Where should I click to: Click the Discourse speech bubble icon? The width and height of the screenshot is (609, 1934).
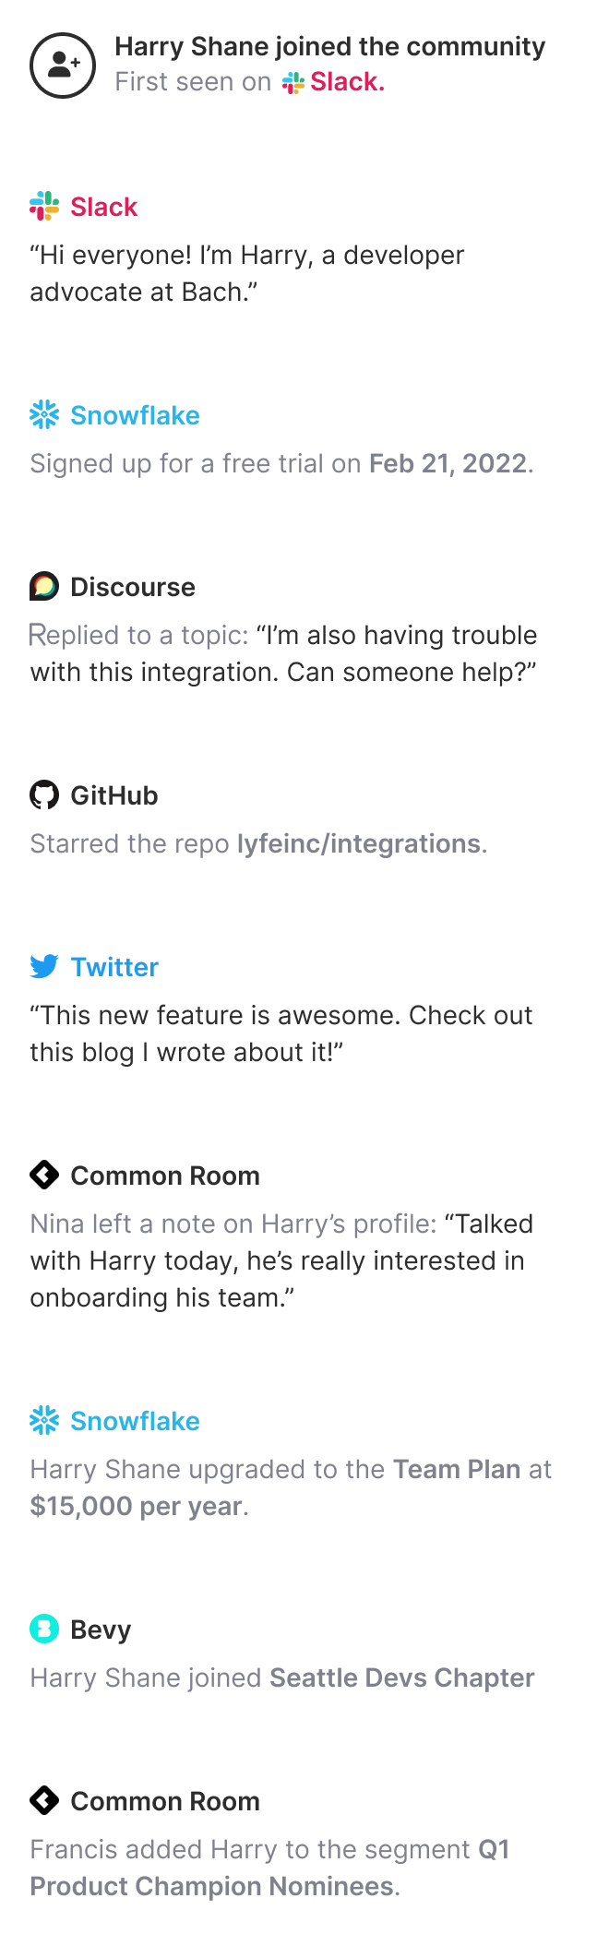point(44,586)
